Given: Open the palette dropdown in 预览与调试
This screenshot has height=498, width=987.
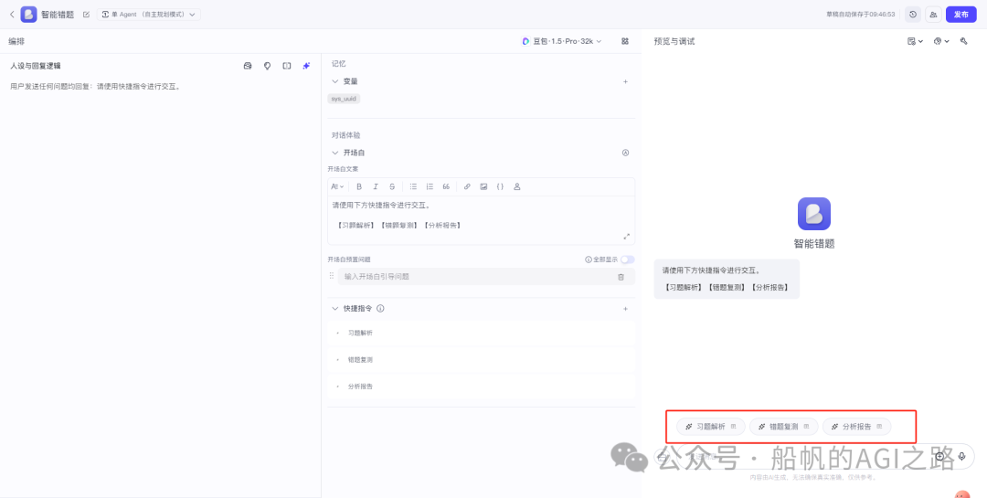Looking at the screenshot, I should pos(941,41).
